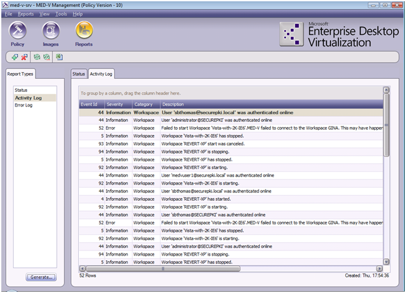The image size is (406, 293).
Task: Click the "52 Rows" status text
Action: tap(87, 276)
